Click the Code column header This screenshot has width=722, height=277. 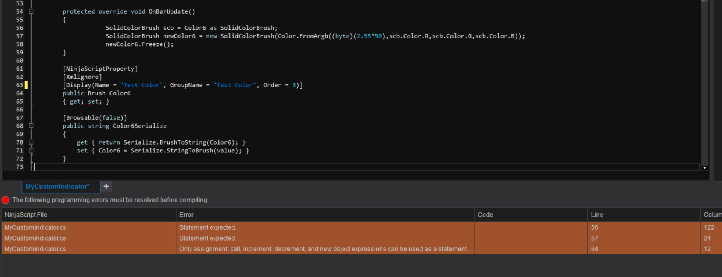click(x=530, y=215)
